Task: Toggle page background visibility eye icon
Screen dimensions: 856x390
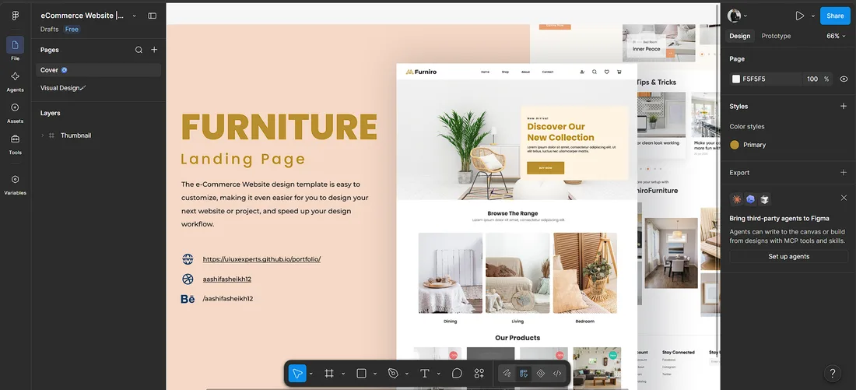Action: point(844,79)
